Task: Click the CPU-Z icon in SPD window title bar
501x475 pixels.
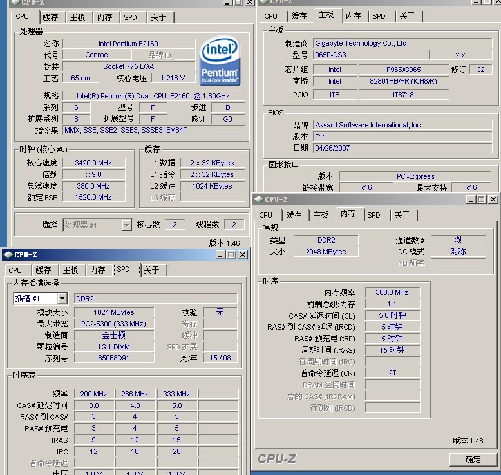Action: (8, 255)
